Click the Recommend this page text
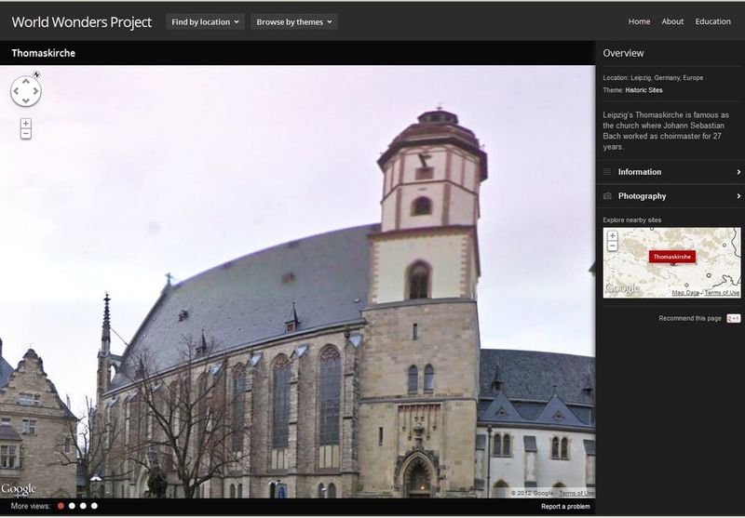745x518 pixels. pos(690,318)
